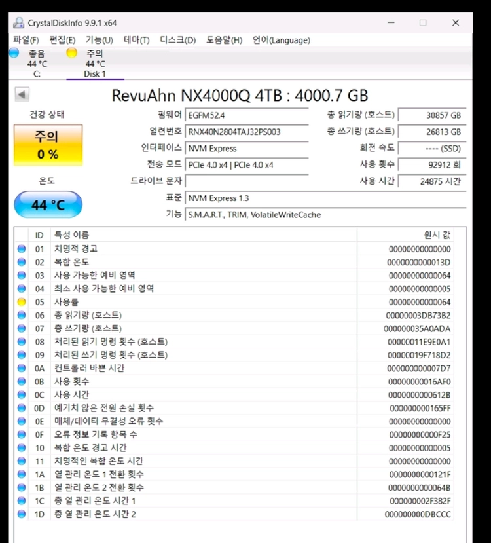Screen dimensions: 491x543
Task: Click the blue status orb for drive C:
Action: pyautogui.click(x=14, y=52)
